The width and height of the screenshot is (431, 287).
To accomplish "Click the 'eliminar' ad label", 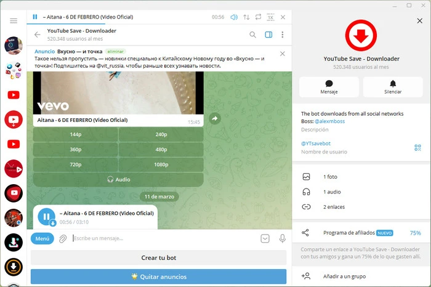I will (116, 51).
